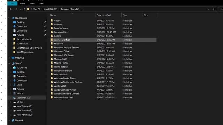Open the View ribbon tab

click(41, 3)
